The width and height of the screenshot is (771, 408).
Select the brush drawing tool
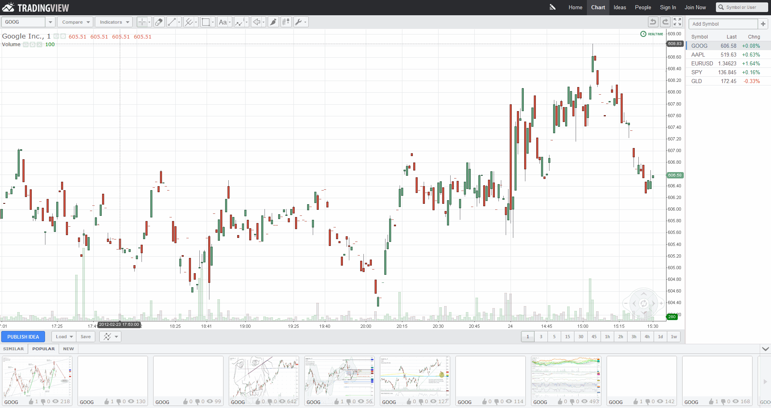click(273, 22)
